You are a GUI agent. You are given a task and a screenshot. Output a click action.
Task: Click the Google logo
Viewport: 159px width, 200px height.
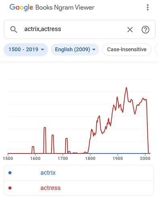click(x=21, y=7)
